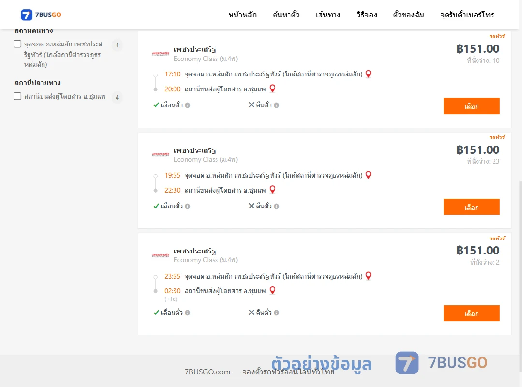Screen dimensions: 522x387
Task: Open map pin for 23:55 departure stop
Action: [x=368, y=276]
